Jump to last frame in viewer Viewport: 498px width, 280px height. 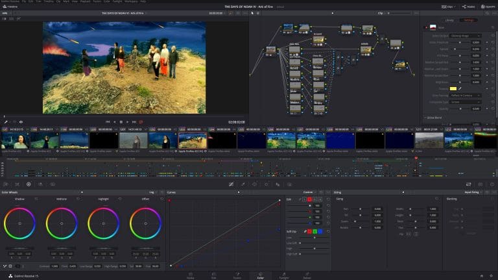pyautogui.click(x=134, y=122)
